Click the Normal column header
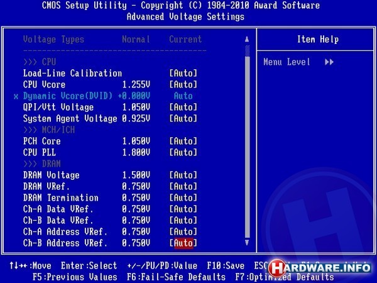 point(136,39)
